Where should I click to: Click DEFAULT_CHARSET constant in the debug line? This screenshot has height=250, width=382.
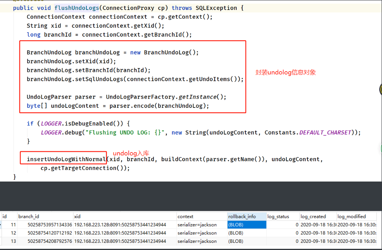point(325,133)
